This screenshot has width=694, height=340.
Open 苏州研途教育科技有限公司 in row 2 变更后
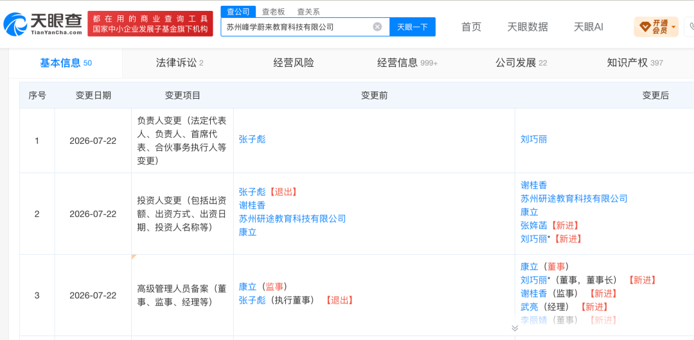tap(574, 198)
